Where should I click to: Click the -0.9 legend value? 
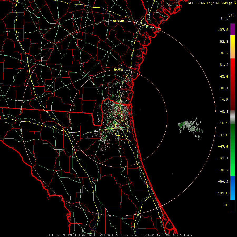coord(224,112)
